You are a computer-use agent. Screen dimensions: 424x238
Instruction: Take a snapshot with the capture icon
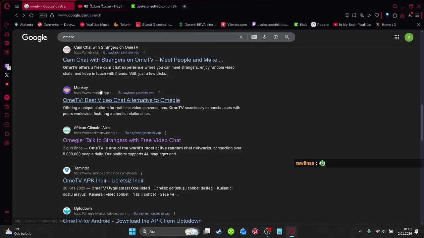point(354,15)
